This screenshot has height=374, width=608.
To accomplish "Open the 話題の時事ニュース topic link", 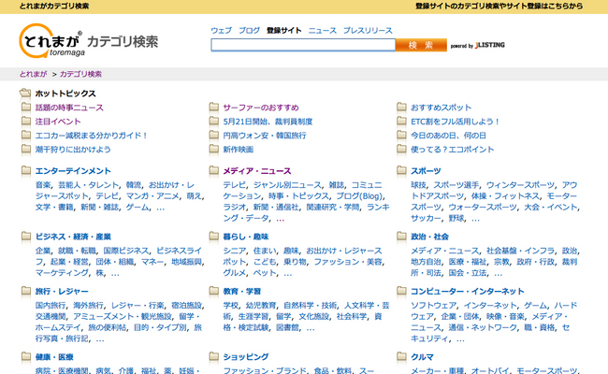I will click(69, 108).
